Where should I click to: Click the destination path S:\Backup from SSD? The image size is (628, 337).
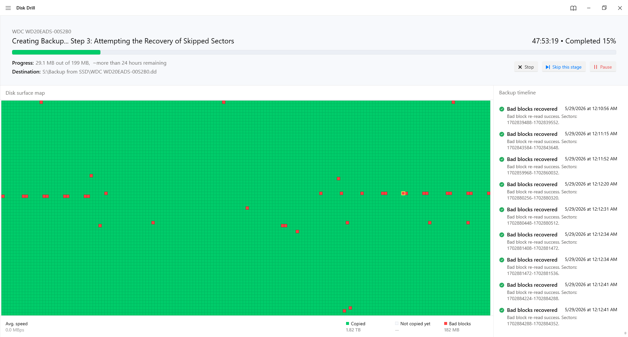coord(99,72)
